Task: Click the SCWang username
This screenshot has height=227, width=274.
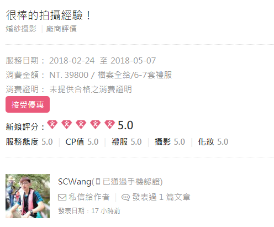Action: click(75, 182)
